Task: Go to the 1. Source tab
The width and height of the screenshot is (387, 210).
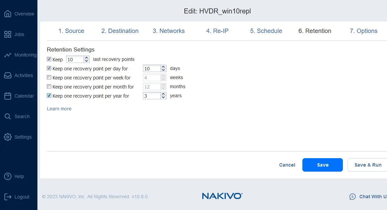Action: click(x=71, y=31)
